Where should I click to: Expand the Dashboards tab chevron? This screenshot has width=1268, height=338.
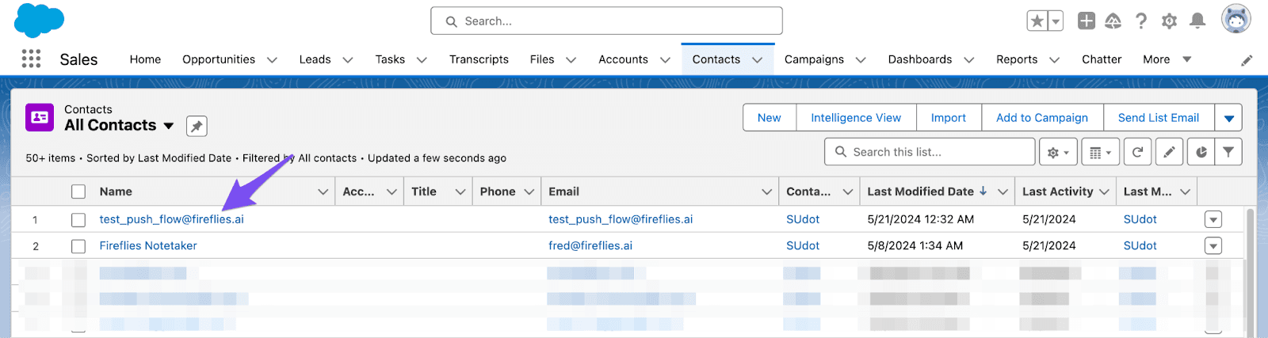(x=968, y=59)
